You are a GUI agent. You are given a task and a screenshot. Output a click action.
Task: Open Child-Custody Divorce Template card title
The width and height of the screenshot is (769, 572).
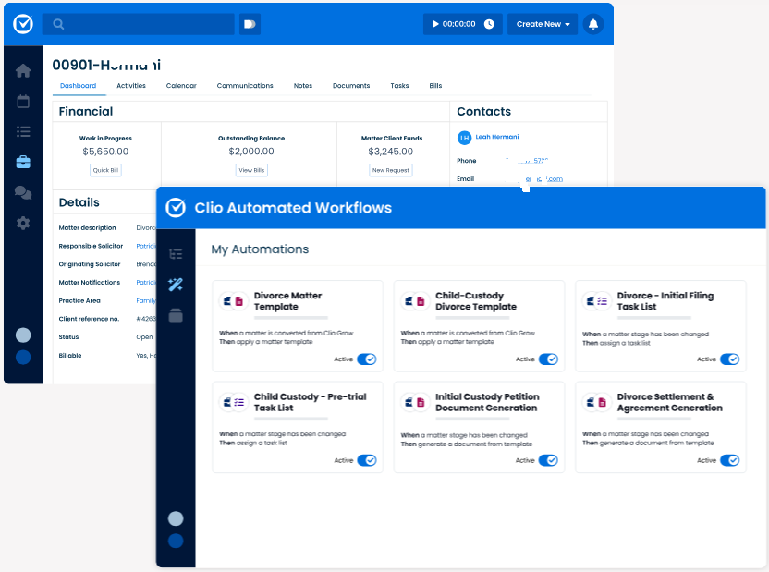coord(476,301)
